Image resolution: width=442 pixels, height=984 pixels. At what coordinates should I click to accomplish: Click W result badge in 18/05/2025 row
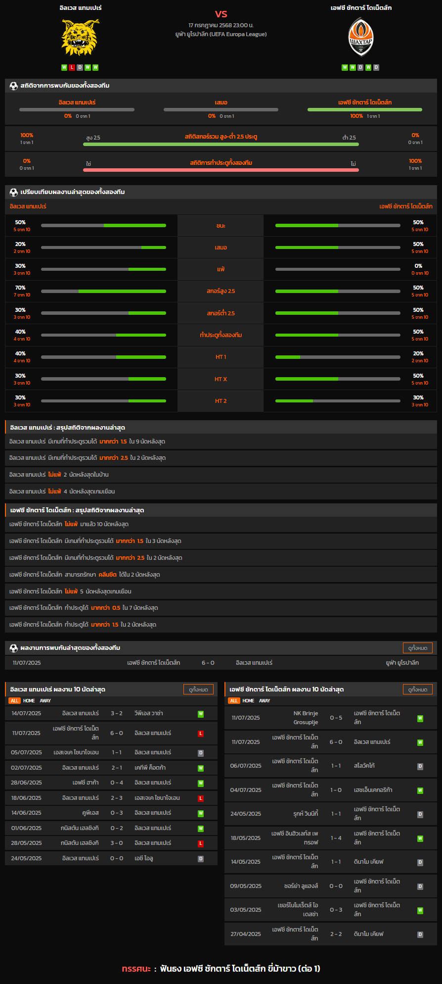coord(420,838)
